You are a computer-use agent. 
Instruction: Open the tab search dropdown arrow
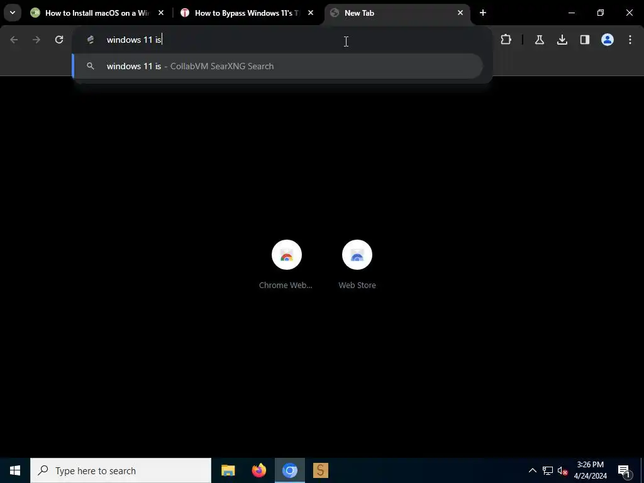[x=13, y=13]
